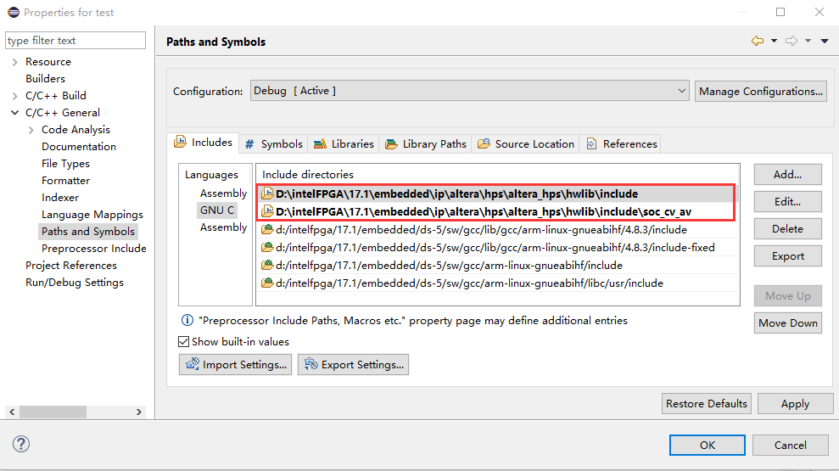Click the Export Settings icon button

click(353, 365)
